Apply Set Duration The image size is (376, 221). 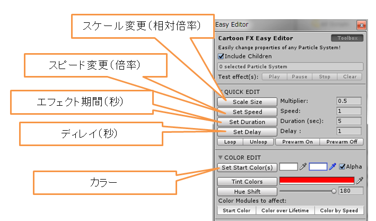click(247, 122)
